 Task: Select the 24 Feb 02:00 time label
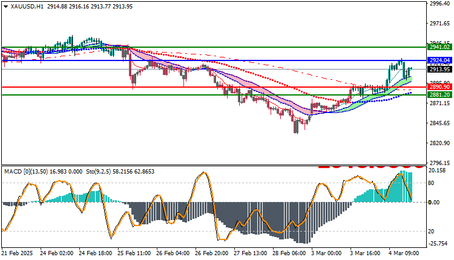coord(56,253)
